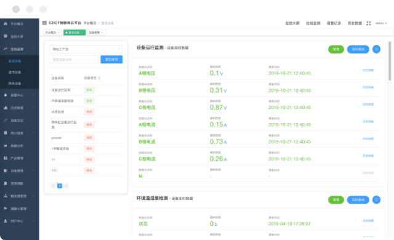The height and width of the screenshot is (240, 394).
Task: Select the 1号智能终端 device row
Action: 86,149
